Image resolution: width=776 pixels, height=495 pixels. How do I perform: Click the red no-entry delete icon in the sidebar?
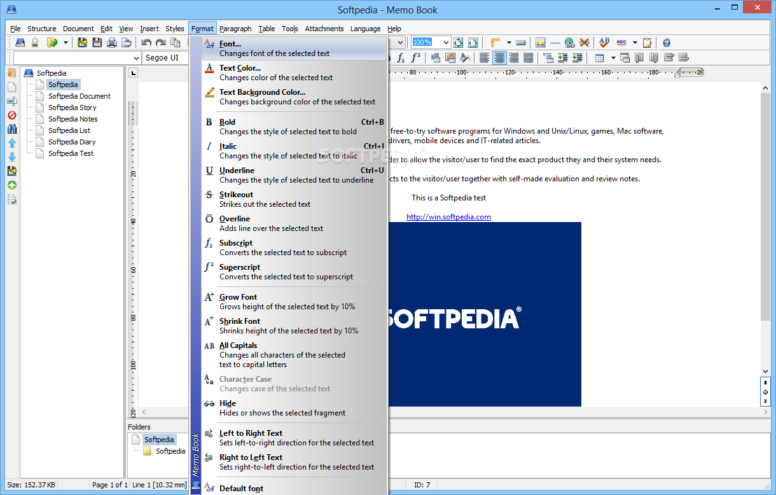(x=12, y=115)
